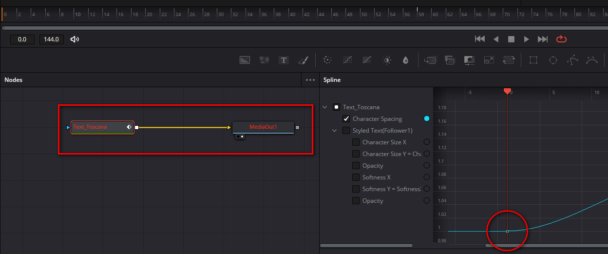Enable the Softness Y checkbox
608x254 pixels.
(356, 189)
